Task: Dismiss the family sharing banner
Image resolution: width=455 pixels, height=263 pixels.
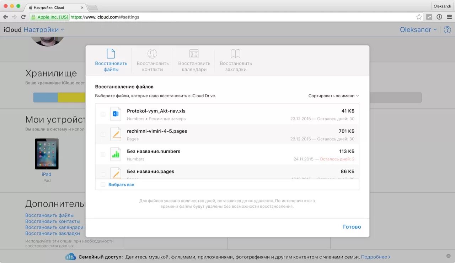Action: (x=448, y=256)
